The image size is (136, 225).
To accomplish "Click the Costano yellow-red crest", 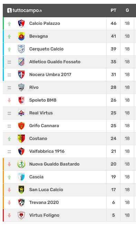I will pos(21,138).
